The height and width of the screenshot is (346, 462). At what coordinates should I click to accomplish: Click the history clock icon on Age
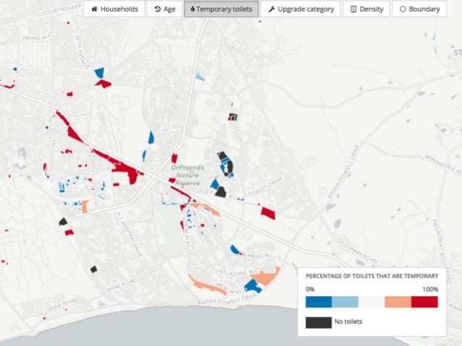coord(158,9)
